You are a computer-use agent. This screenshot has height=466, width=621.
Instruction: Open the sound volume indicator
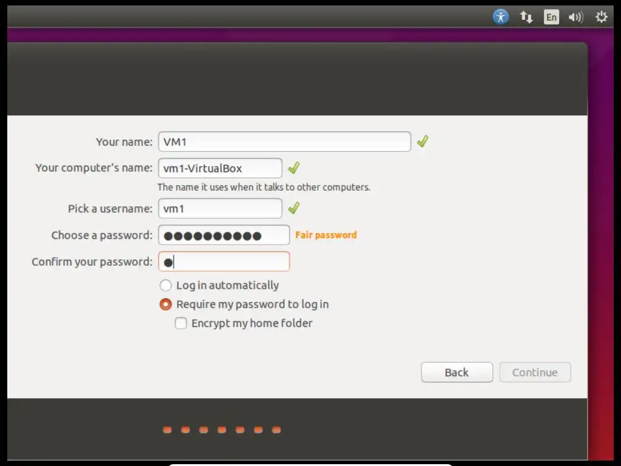(x=576, y=17)
